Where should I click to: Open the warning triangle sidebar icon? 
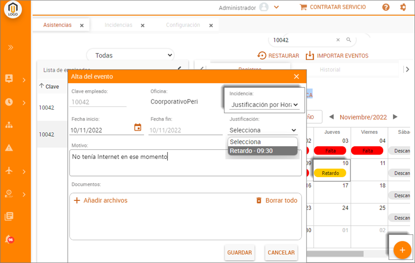[9, 148]
